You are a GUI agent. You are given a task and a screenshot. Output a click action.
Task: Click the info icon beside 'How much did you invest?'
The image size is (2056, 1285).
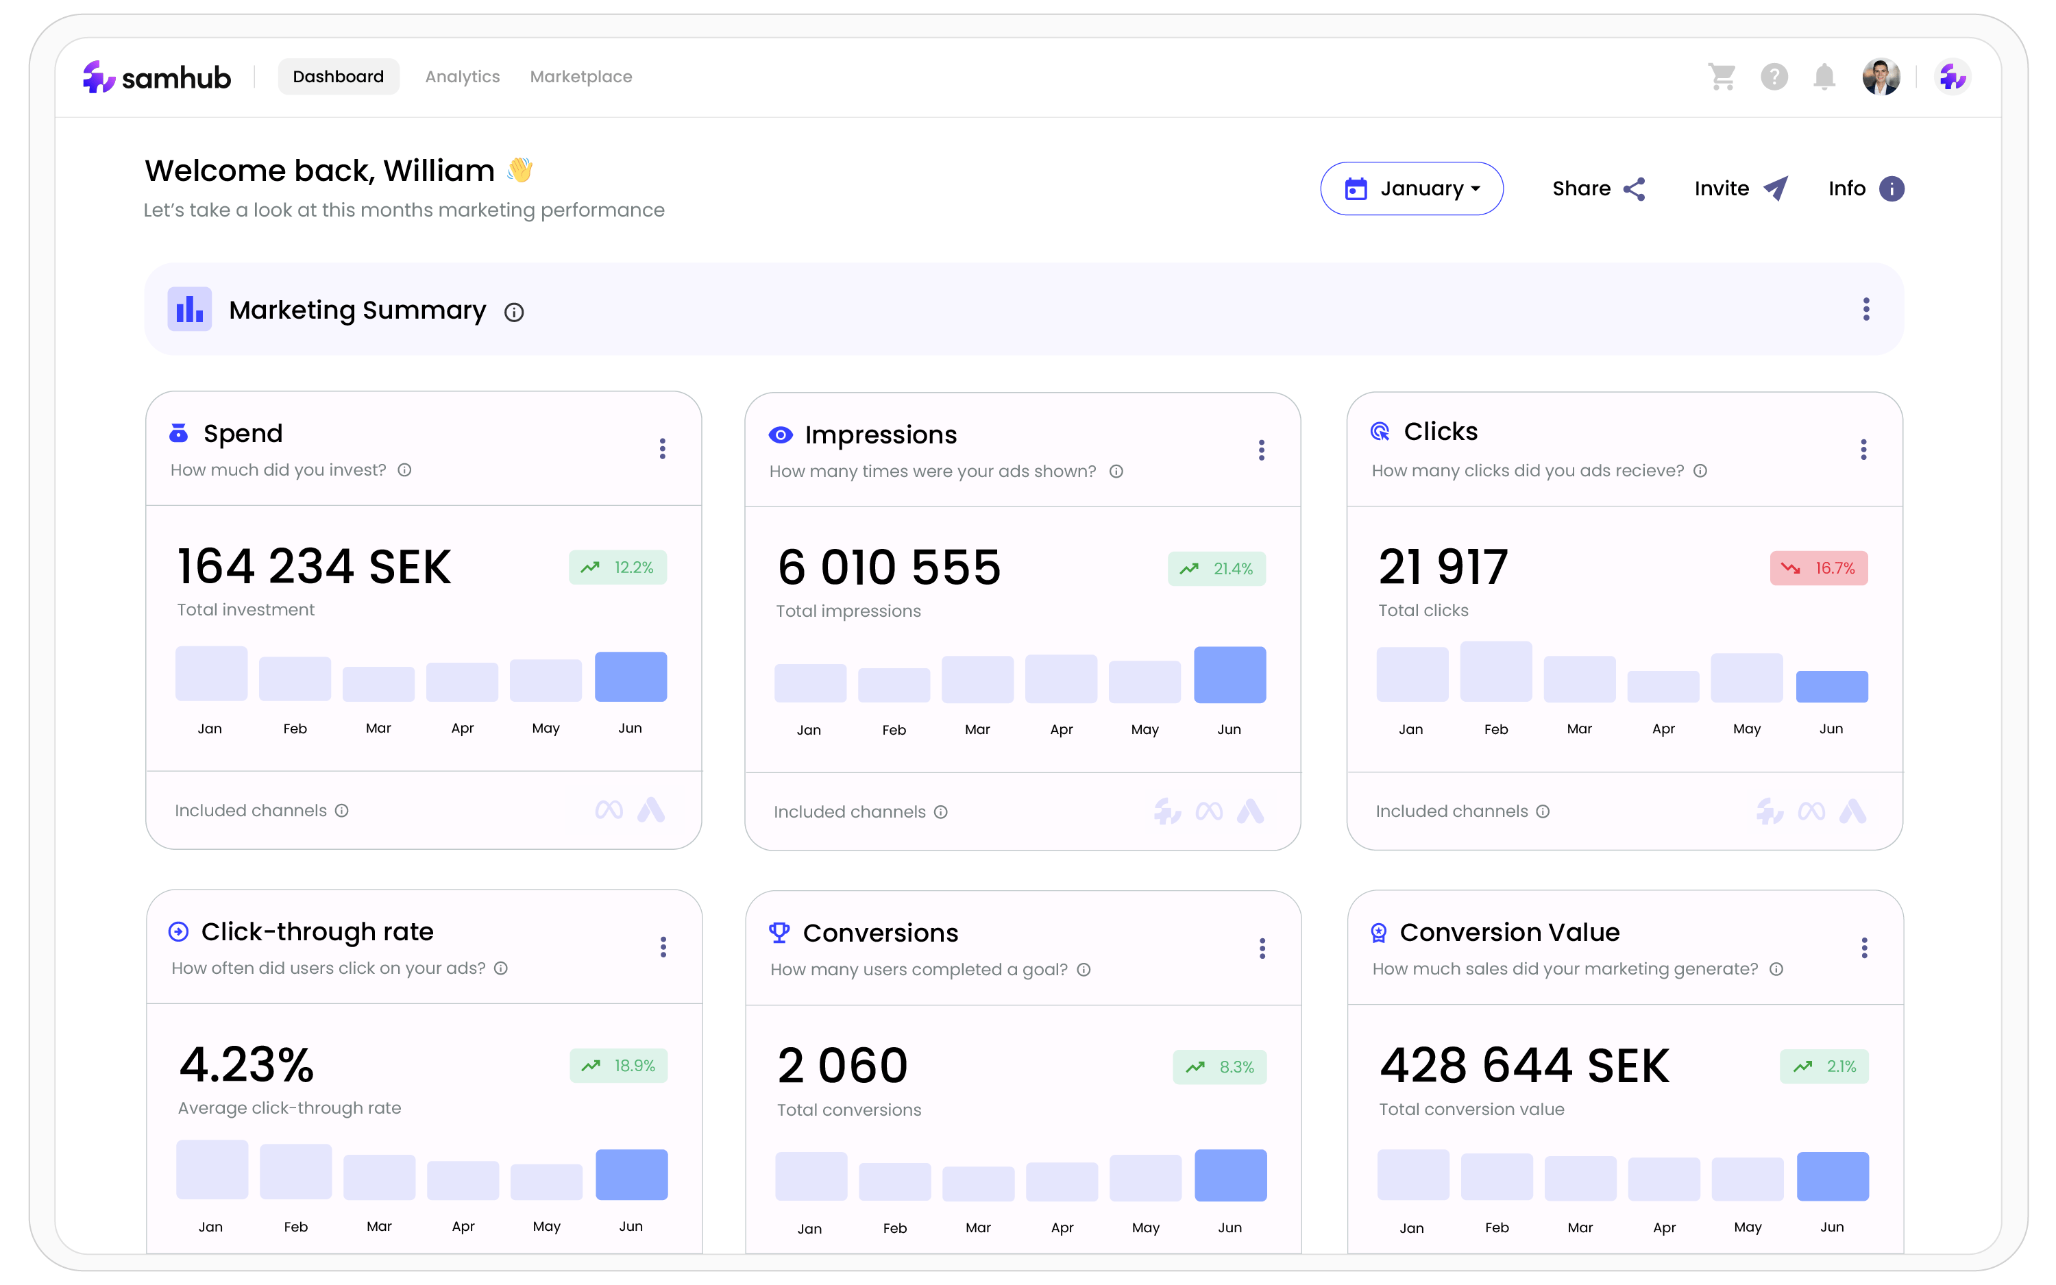tap(405, 469)
